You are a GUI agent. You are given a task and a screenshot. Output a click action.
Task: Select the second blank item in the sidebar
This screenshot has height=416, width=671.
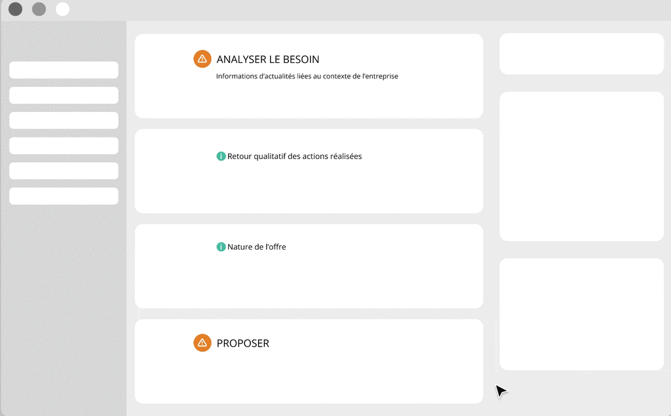click(64, 95)
